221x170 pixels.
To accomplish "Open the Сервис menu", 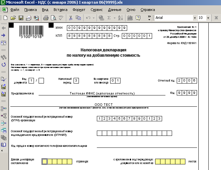I will pyautogui.click(x=97, y=10).
